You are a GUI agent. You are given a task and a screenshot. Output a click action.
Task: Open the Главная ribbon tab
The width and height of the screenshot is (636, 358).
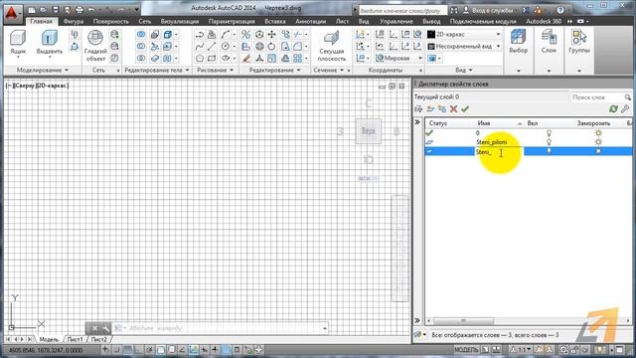point(41,21)
